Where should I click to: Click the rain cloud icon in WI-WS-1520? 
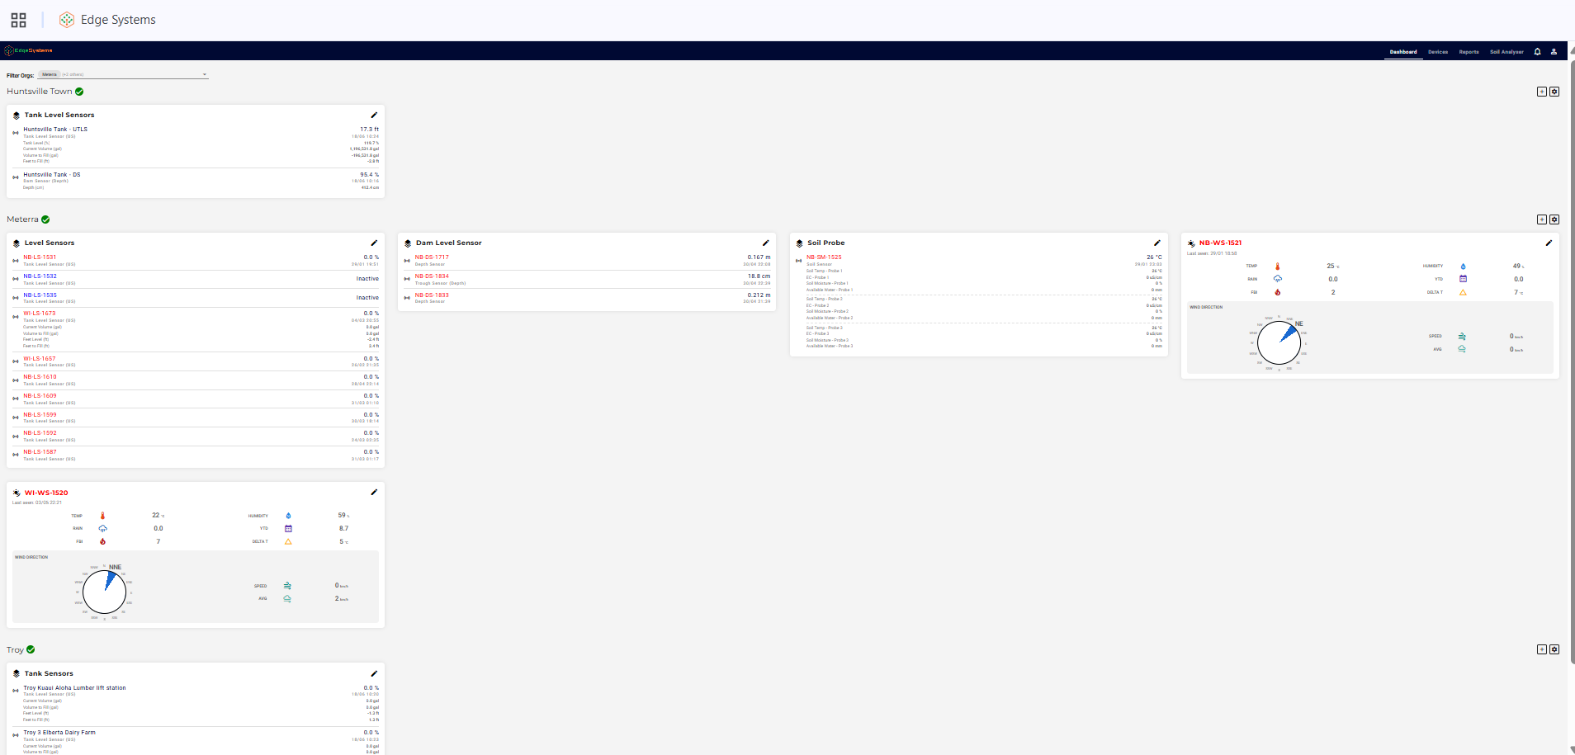pyautogui.click(x=102, y=529)
